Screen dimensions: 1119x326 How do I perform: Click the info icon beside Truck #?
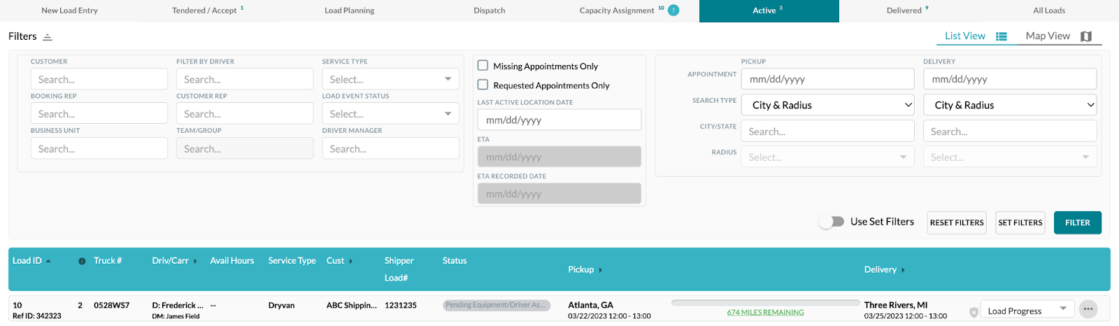[x=82, y=261]
